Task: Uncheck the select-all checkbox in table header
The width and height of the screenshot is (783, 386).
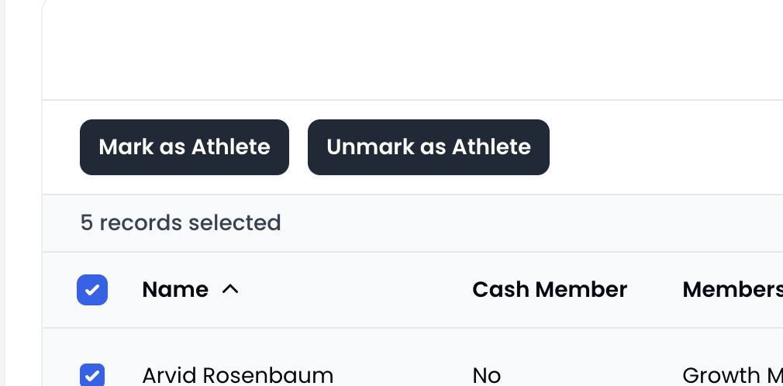Action: 92,290
